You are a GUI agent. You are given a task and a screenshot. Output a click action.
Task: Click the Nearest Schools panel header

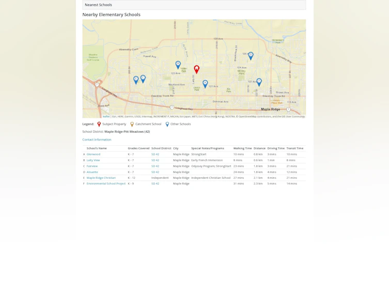[194, 5]
